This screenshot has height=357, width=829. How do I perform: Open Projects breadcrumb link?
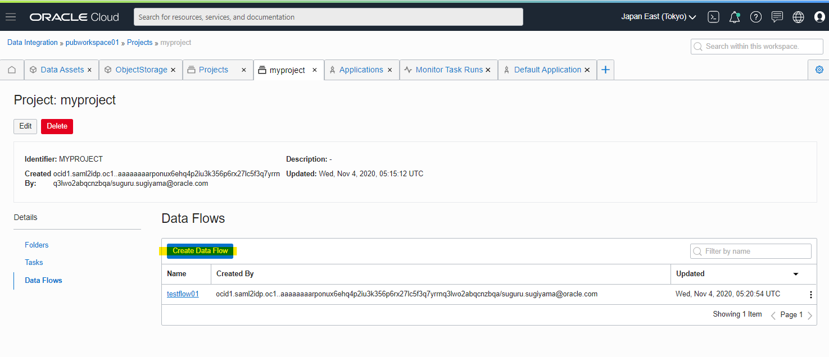140,43
